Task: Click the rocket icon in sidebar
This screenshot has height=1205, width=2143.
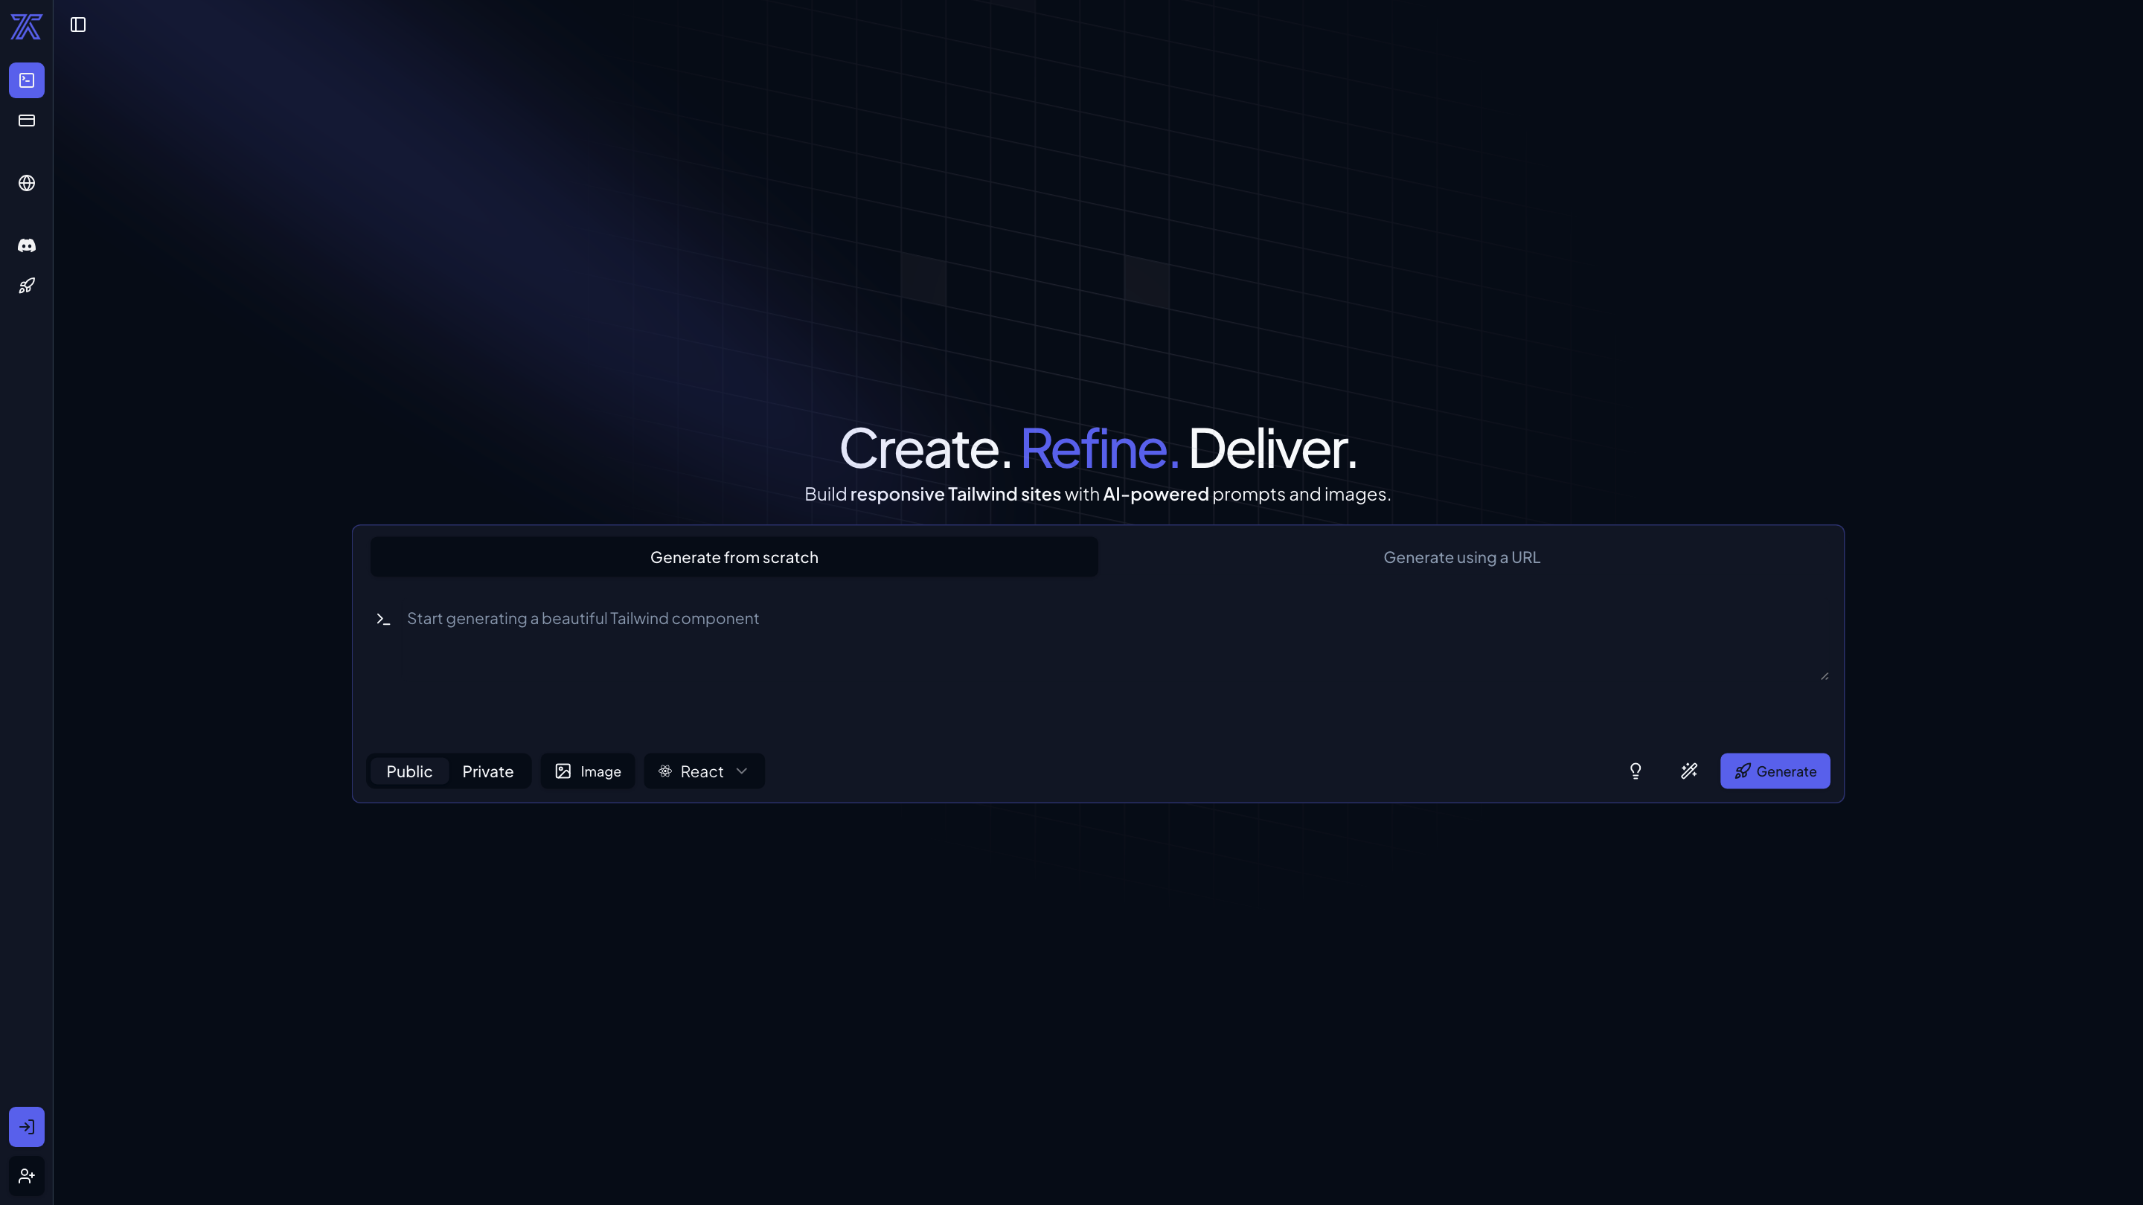Action: pyautogui.click(x=27, y=286)
